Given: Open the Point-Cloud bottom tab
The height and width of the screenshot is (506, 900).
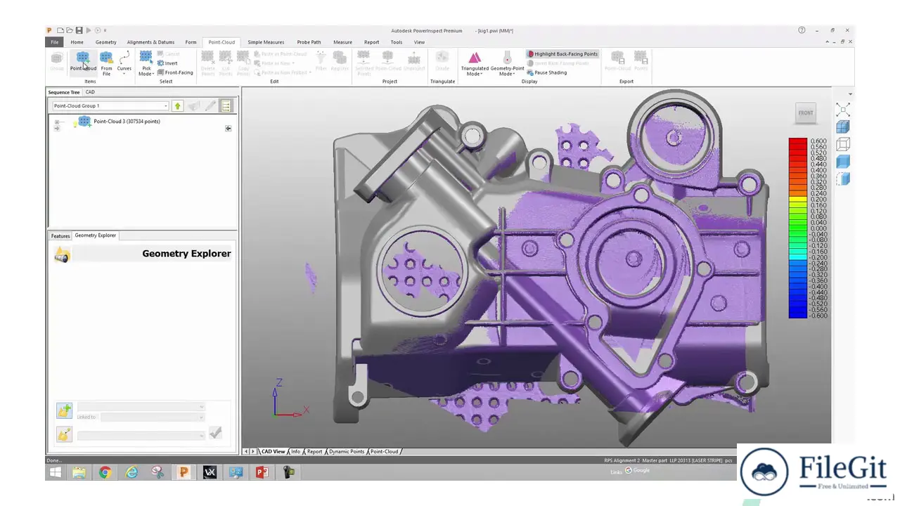Looking at the screenshot, I should (x=384, y=451).
